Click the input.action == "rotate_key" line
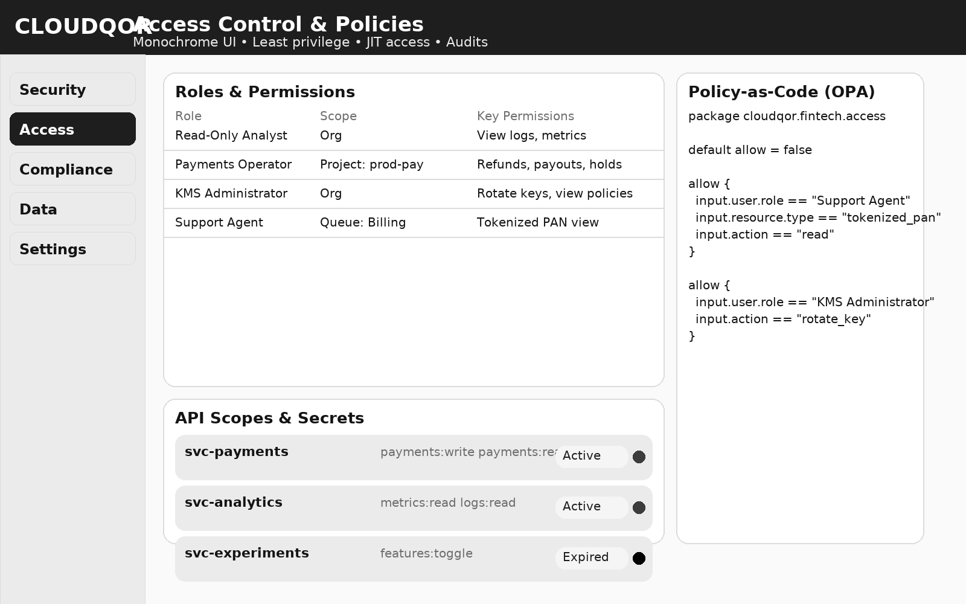 tap(783, 319)
